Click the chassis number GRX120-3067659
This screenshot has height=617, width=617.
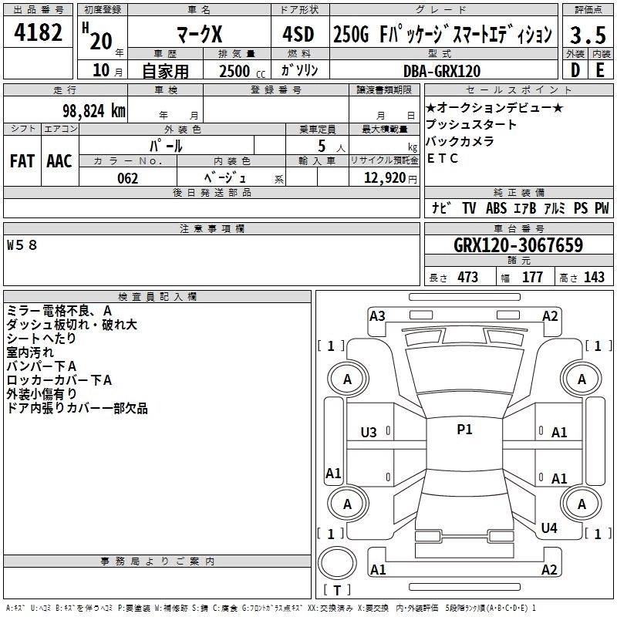pyautogui.click(x=518, y=246)
